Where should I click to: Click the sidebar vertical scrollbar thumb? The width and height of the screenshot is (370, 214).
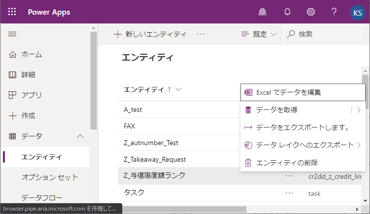94,81
